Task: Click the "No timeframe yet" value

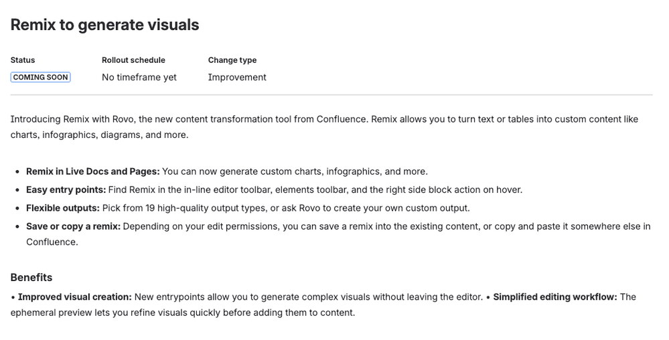Action: pos(139,77)
